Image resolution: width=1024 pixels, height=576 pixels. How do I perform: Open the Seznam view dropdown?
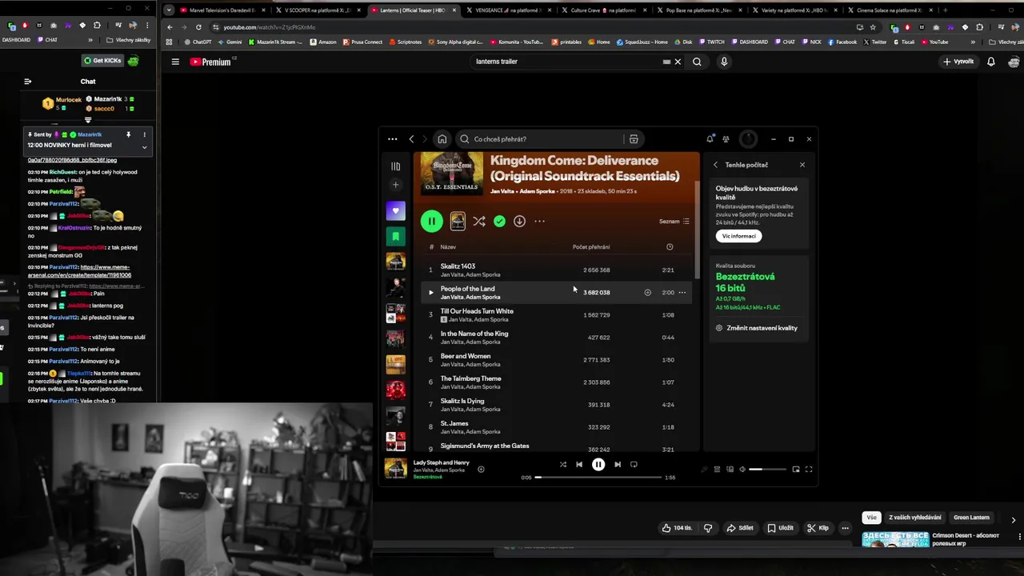click(674, 221)
